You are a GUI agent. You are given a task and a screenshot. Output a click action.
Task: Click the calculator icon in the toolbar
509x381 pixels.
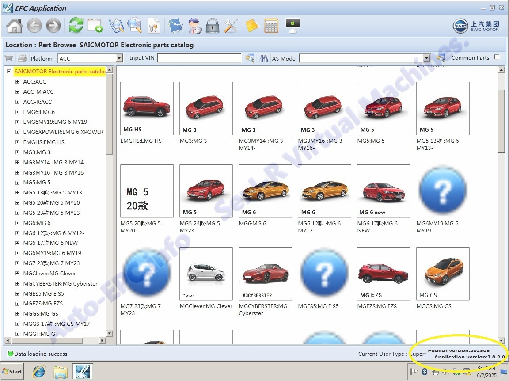tap(271, 26)
